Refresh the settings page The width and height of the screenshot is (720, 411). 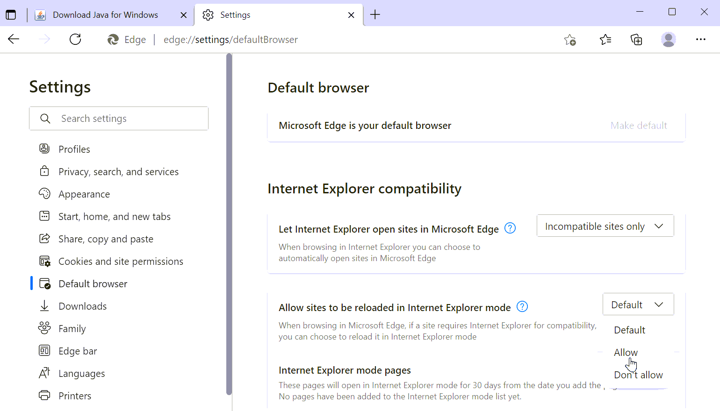coord(75,39)
